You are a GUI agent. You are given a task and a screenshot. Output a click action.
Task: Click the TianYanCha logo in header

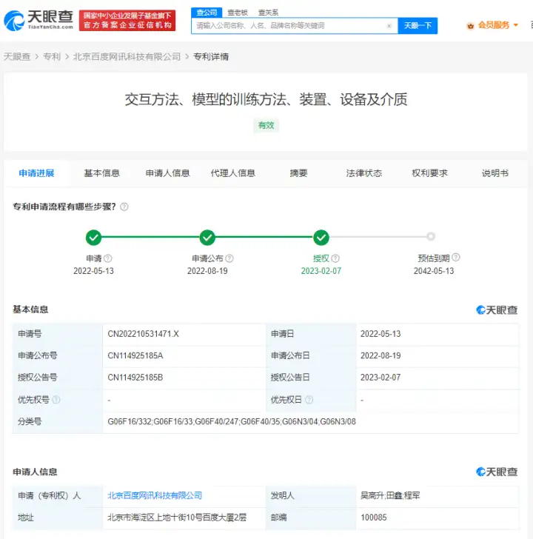tap(38, 20)
